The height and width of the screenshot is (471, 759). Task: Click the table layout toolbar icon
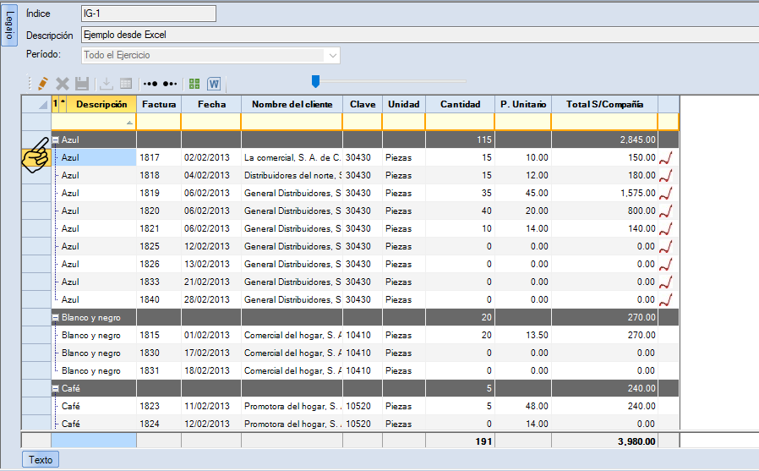[x=126, y=84]
